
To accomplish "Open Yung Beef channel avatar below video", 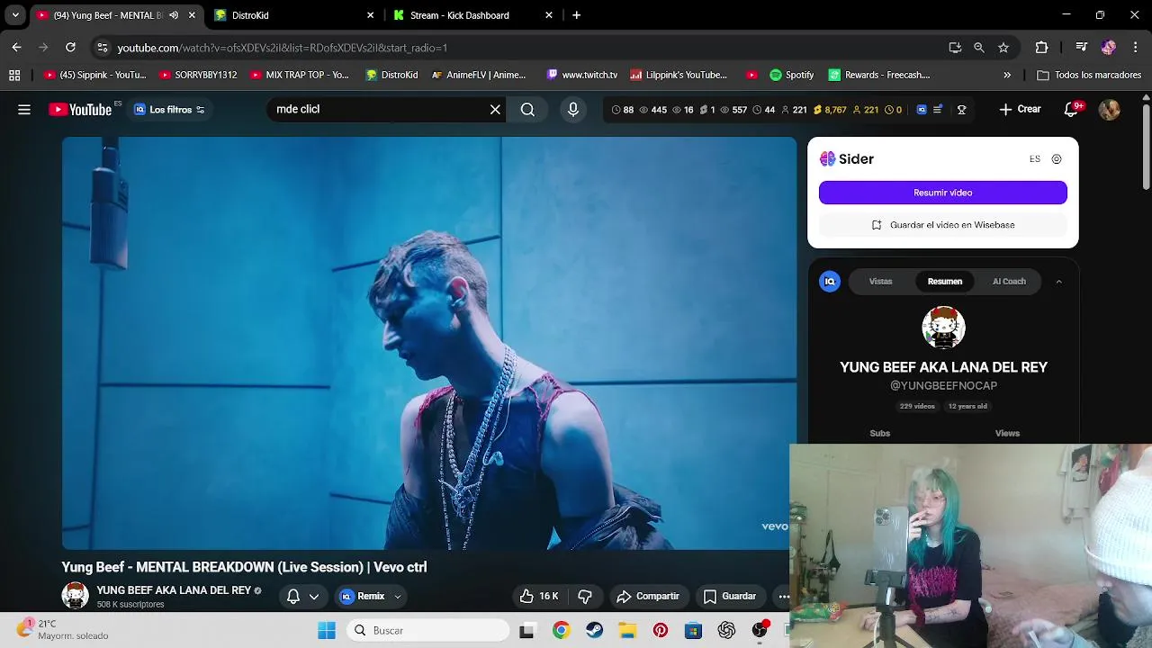I will [75, 596].
